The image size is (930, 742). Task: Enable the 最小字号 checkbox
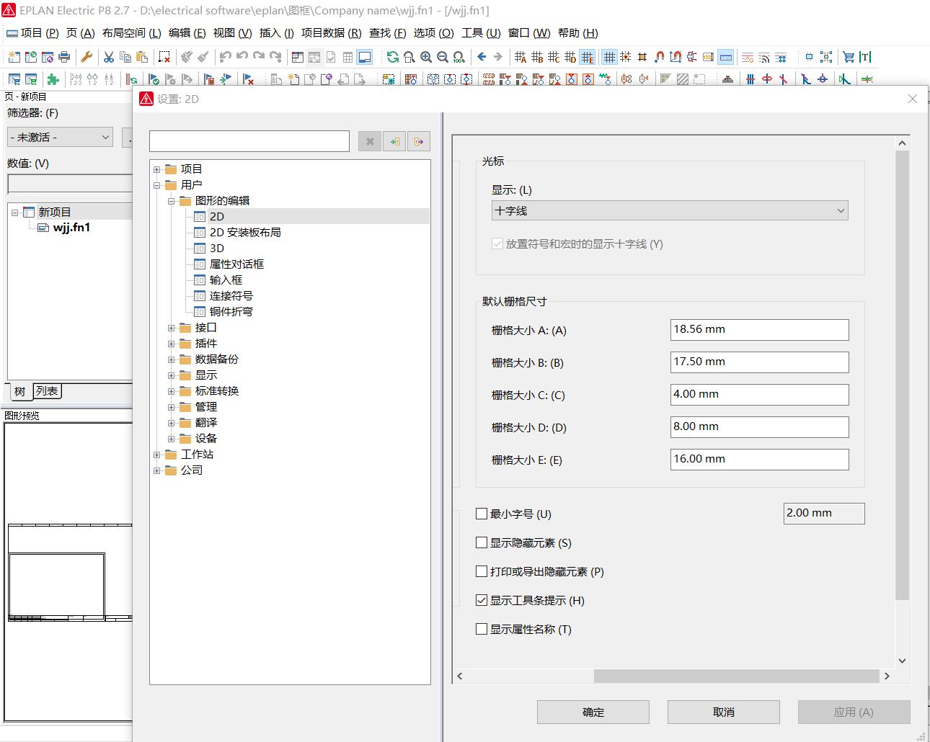482,514
